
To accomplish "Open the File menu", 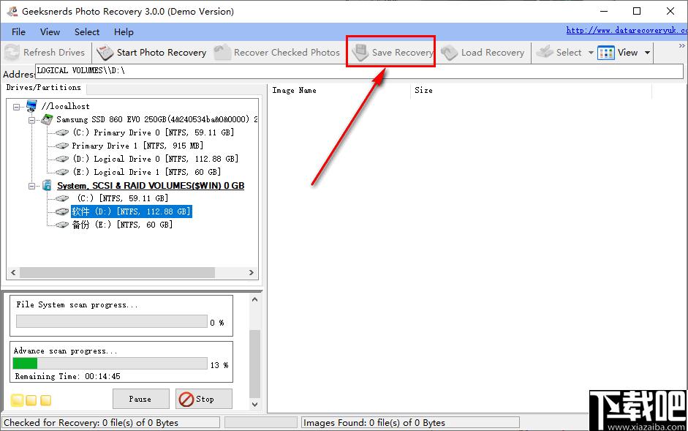I will 18,32.
